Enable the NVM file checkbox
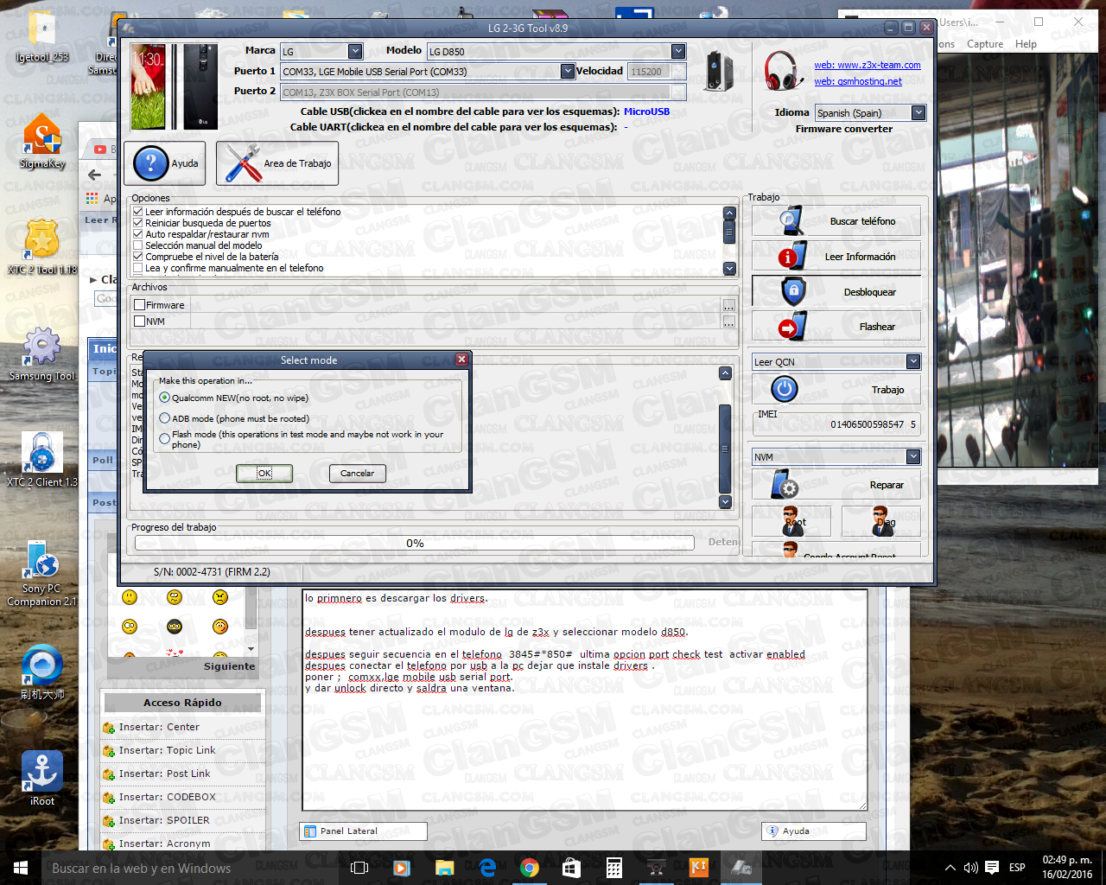 [139, 322]
